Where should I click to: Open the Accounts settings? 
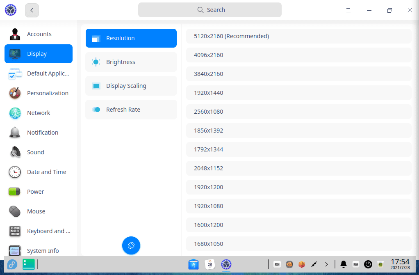pyautogui.click(x=39, y=34)
